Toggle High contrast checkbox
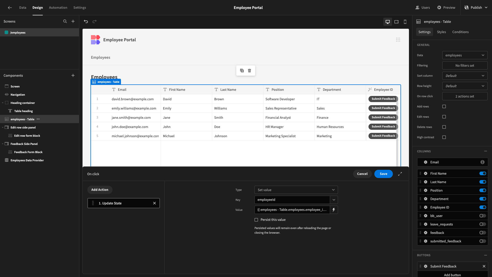 click(x=444, y=137)
